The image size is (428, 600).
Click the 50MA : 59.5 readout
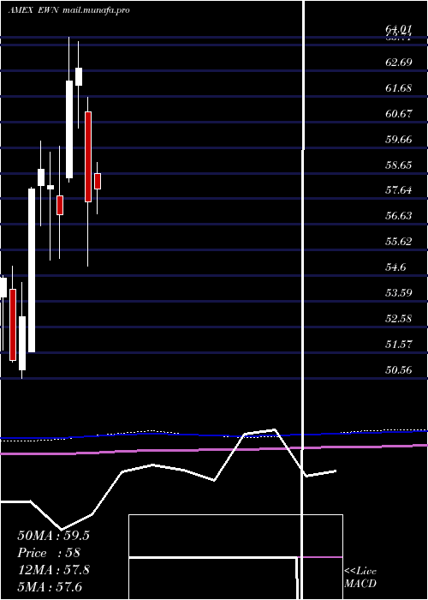point(53,536)
